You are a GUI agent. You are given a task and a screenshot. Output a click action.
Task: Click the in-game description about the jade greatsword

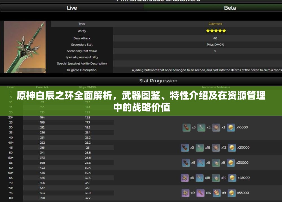click(x=207, y=70)
